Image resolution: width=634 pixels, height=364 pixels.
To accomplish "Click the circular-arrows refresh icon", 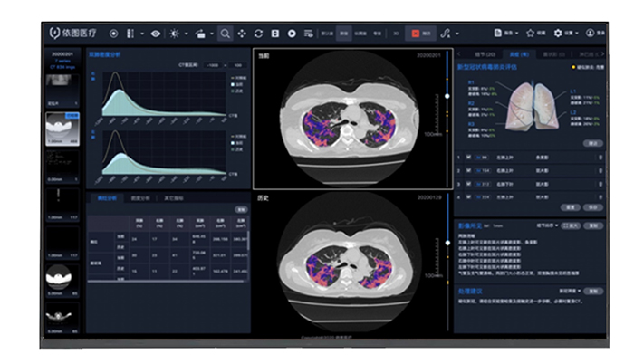I will (258, 34).
